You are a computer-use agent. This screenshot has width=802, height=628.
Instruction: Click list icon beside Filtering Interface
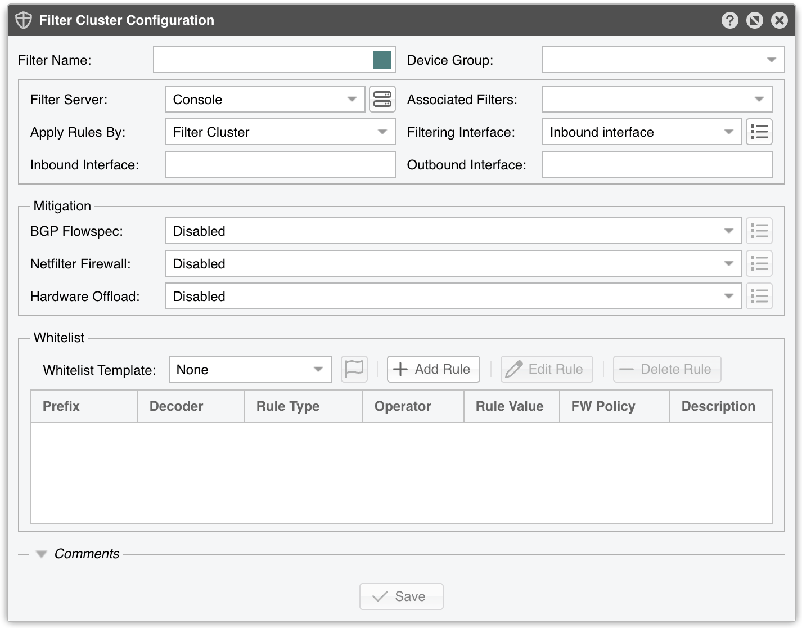pyautogui.click(x=759, y=132)
